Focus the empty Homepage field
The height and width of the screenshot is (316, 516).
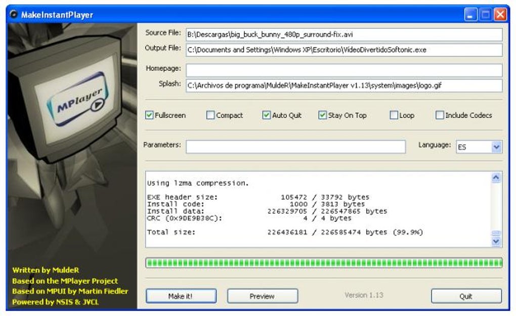tap(344, 70)
